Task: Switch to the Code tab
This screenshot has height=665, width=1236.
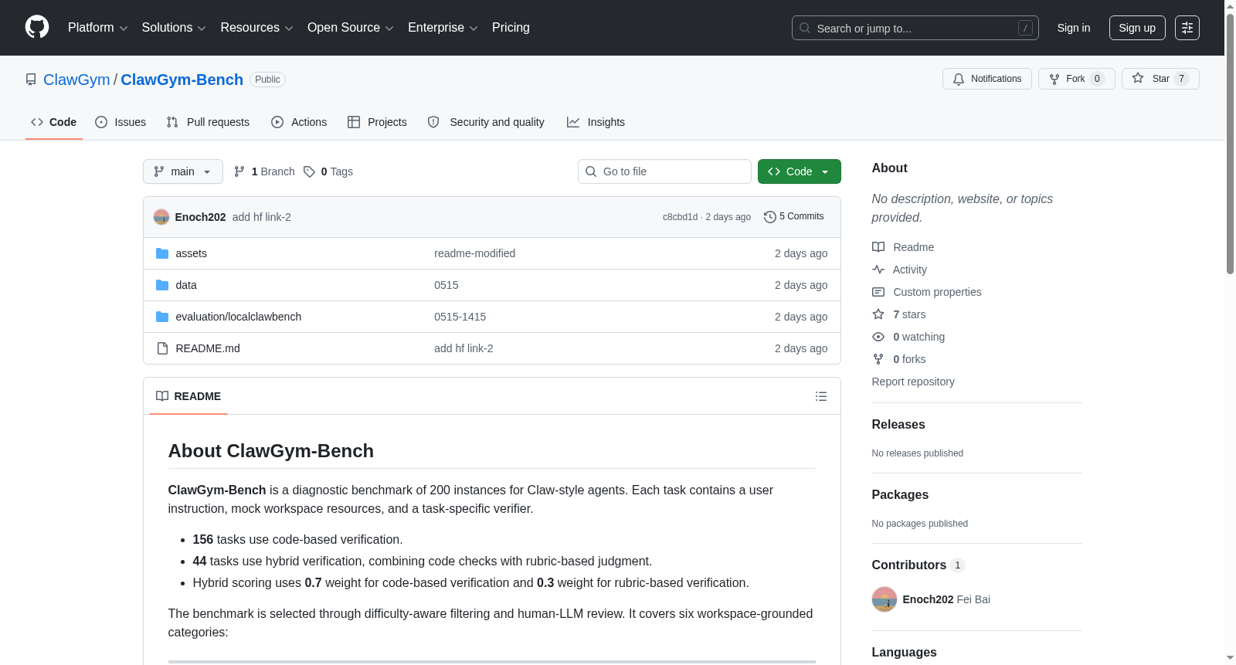Action: pos(54,122)
